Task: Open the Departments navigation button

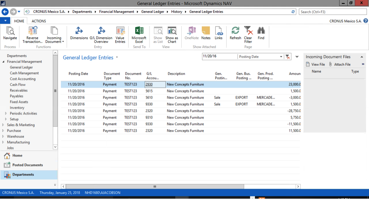Action: click(29, 175)
